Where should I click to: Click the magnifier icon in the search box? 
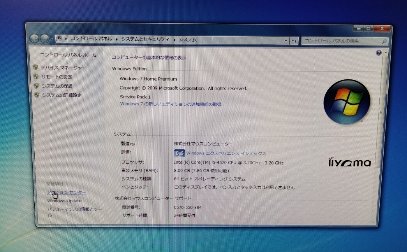pos(384,41)
